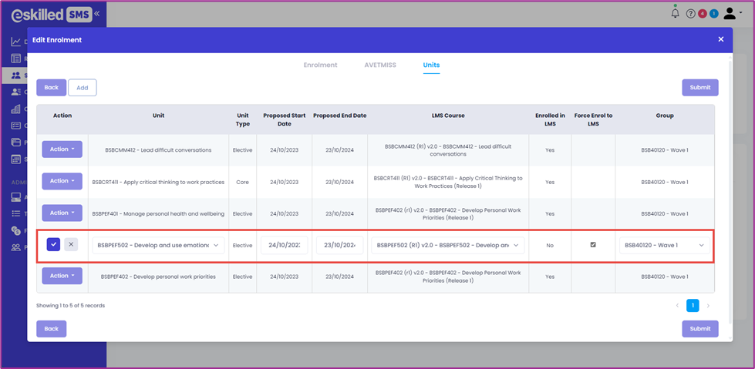Click the line chart dashboard icon in sidebar

coord(16,42)
